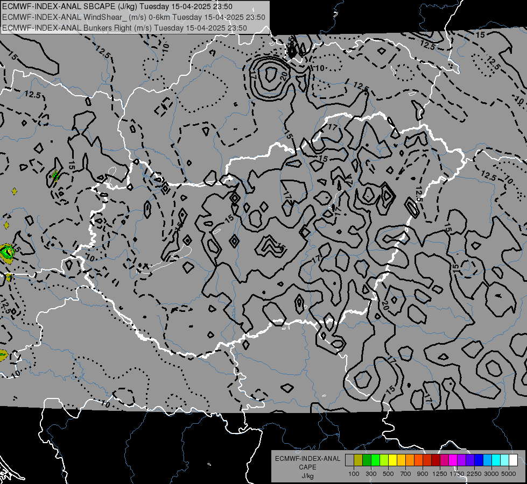Click the legend value 900
This screenshot has width=527, height=484.
tap(423, 474)
